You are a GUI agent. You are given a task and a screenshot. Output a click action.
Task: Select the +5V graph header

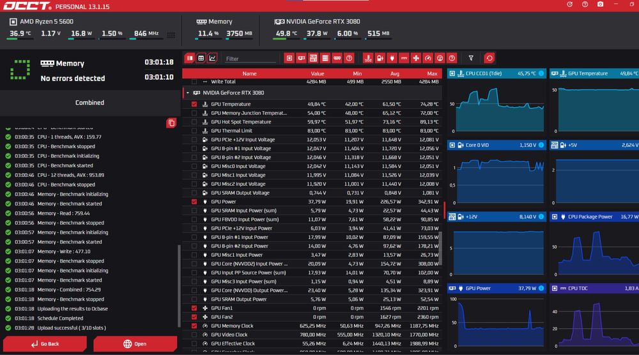point(594,145)
